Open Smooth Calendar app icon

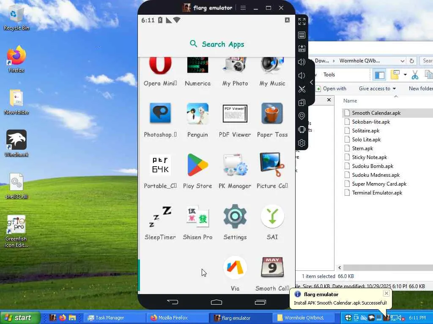[x=272, y=267]
